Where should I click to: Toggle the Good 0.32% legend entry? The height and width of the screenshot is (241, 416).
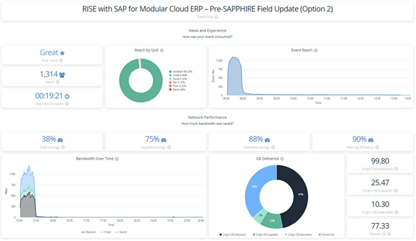click(178, 79)
